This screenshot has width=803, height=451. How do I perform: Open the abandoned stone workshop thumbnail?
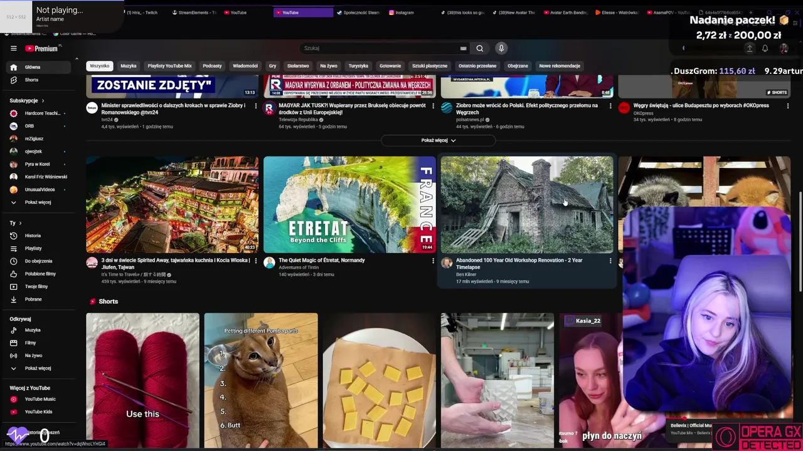[527, 205]
